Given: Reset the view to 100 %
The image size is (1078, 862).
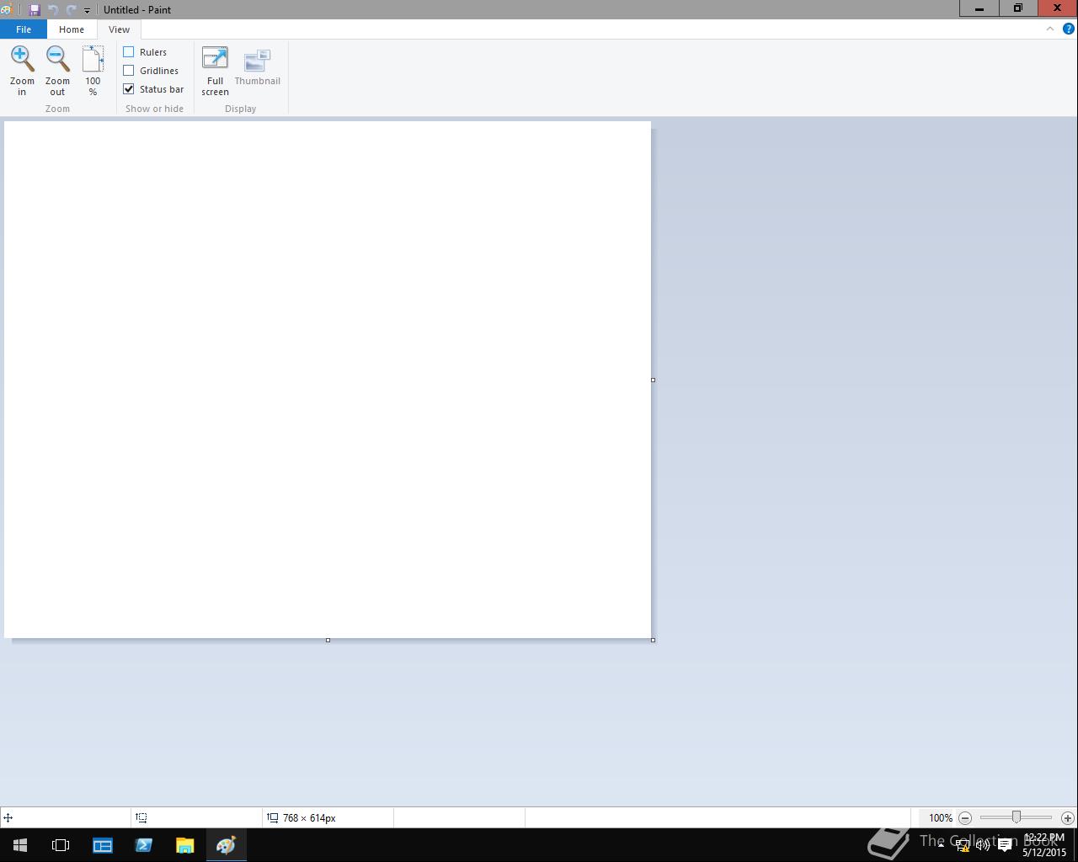Looking at the screenshot, I should pyautogui.click(x=93, y=71).
